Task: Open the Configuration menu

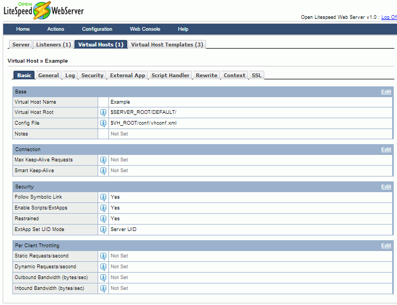Action: point(97,29)
